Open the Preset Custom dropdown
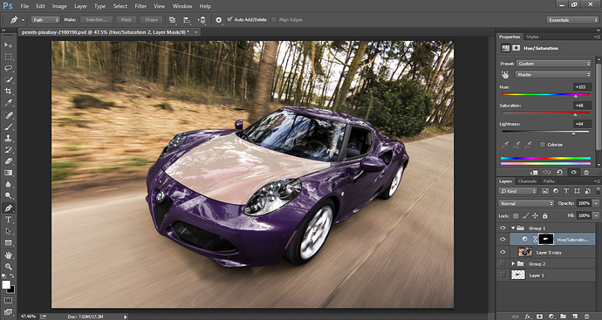This screenshot has width=602, height=320. tap(553, 64)
